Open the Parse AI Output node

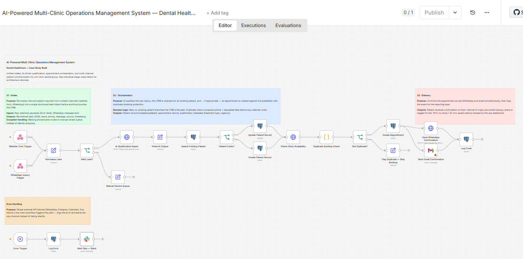[x=160, y=137]
